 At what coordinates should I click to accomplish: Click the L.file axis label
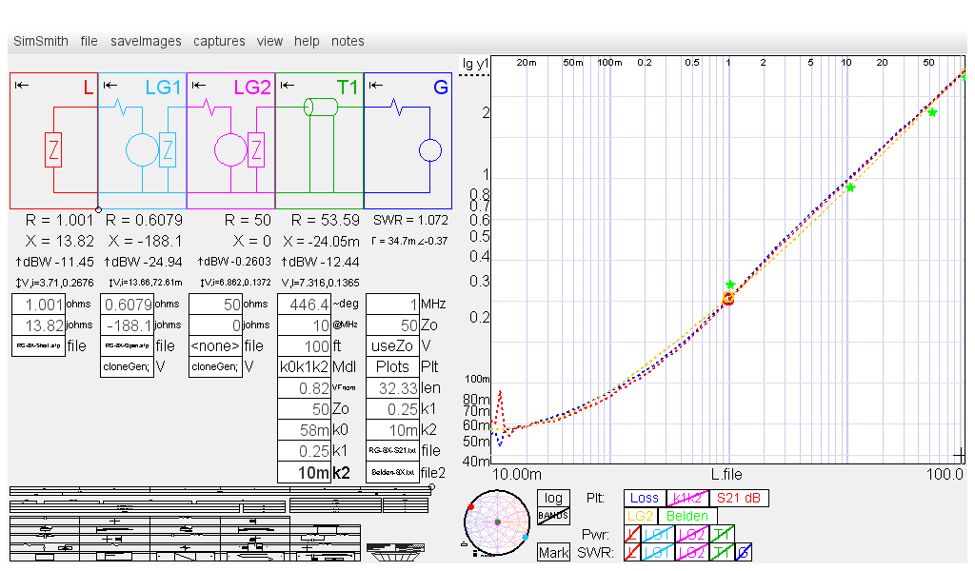pyautogui.click(x=726, y=475)
